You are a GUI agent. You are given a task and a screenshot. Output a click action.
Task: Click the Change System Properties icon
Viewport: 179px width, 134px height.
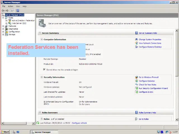coord(136,39)
